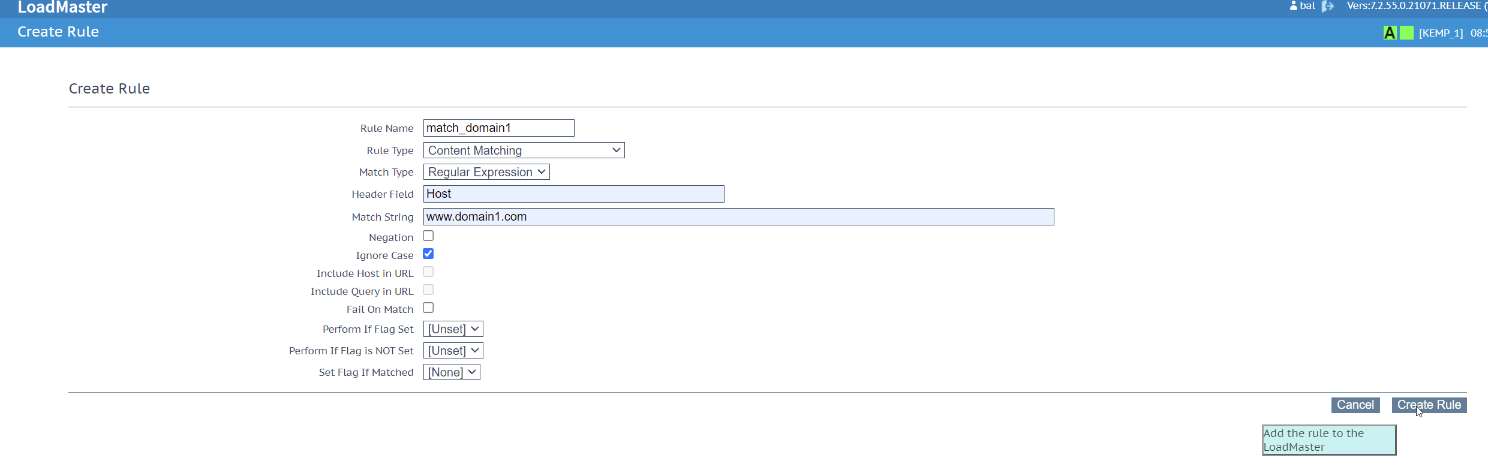Click the Set Flag If Matched label
Screen dimensions: 1488x467
tap(366, 372)
